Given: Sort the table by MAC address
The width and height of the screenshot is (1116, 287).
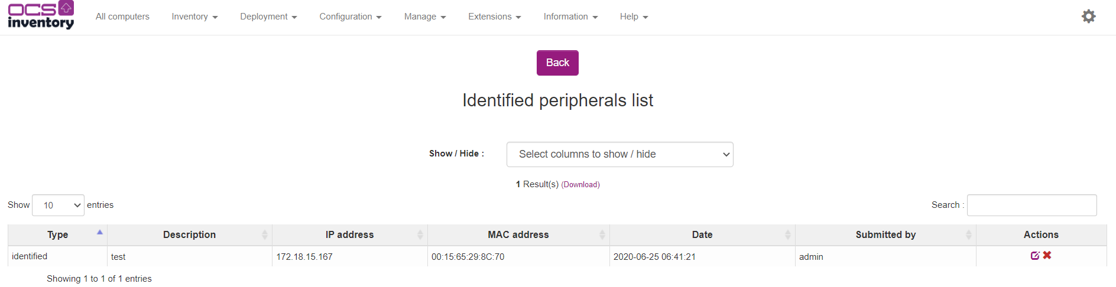Looking at the screenshot, I should (x=518, y=234).
